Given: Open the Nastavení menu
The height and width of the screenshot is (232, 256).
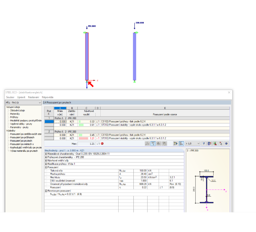Looking at the screenshot, I should point(33,97).
